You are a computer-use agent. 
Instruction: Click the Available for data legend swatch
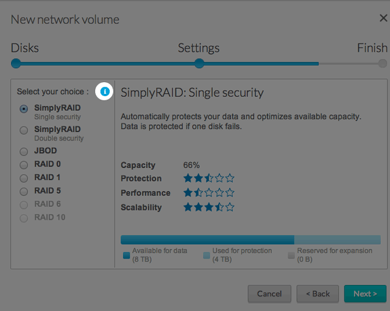[x=127, y=256]
